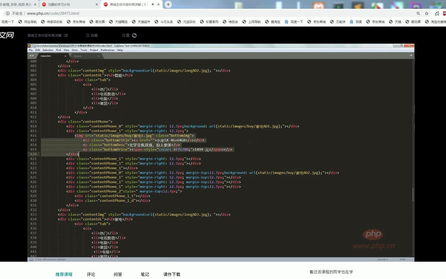The image size is (446, 279).
Task: Open the zoom magnifier in the address bar
Action: point(418,13)
